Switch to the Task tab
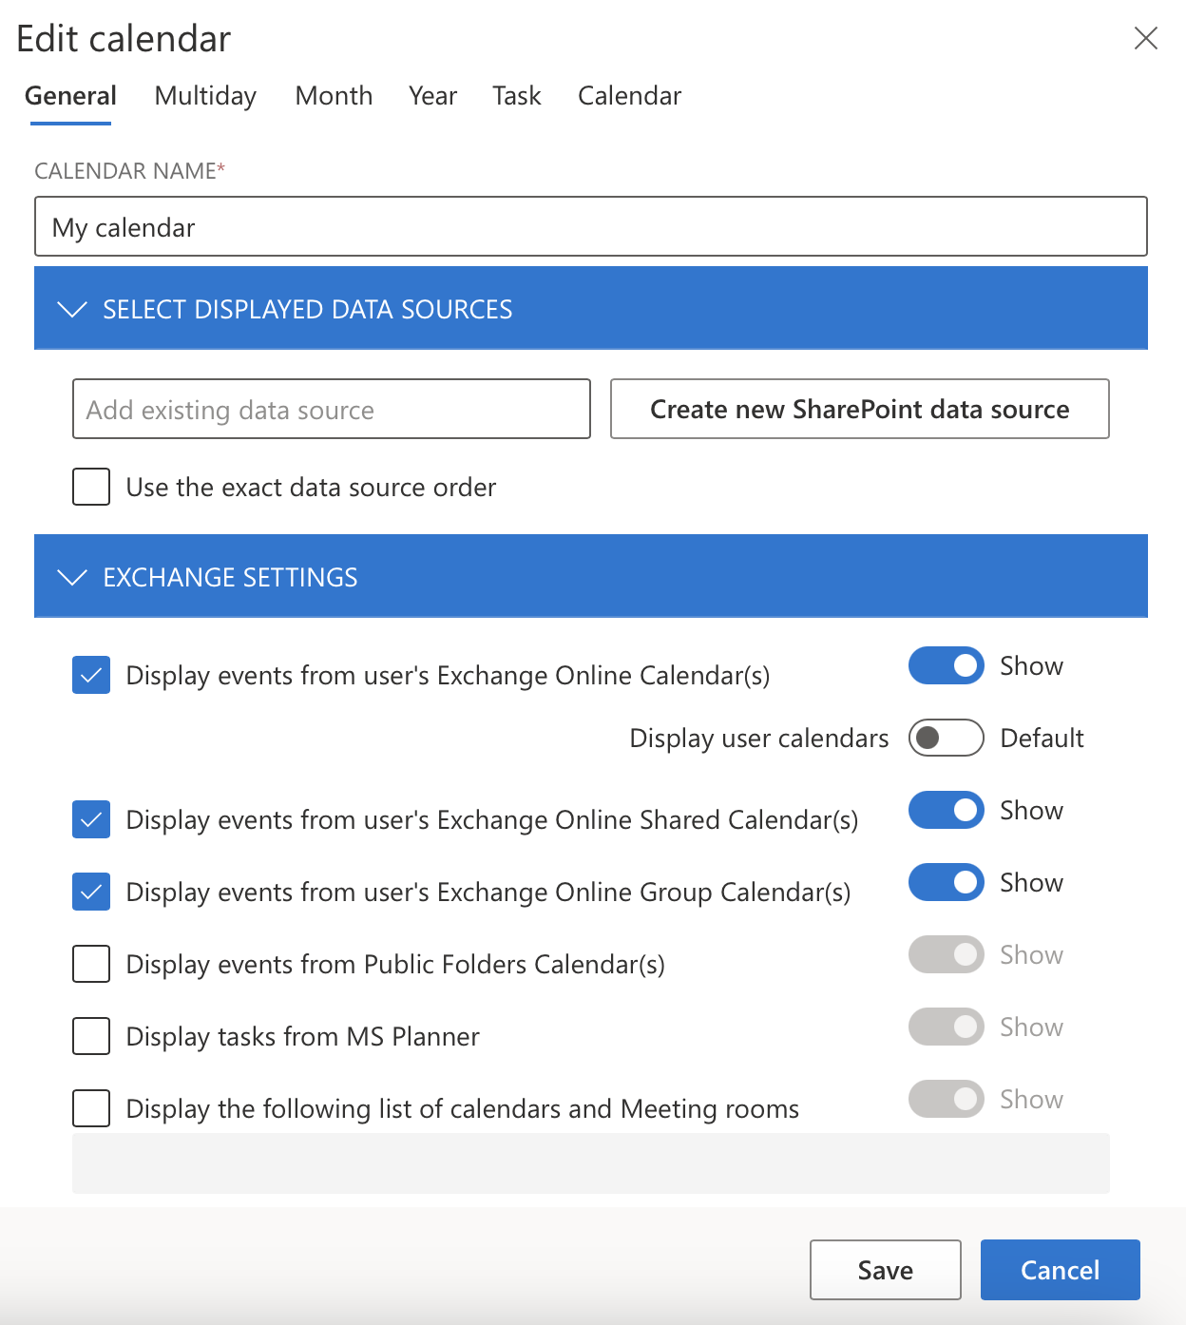Screen dimensions: 1186x1325 point(516,95)
